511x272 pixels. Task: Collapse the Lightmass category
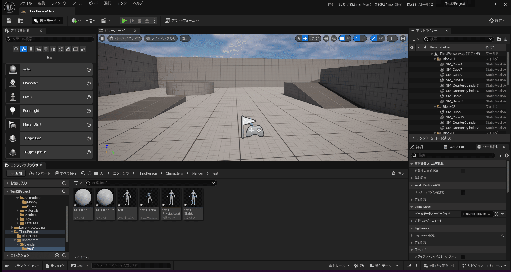pyautogui.click(x=412, y=228)
